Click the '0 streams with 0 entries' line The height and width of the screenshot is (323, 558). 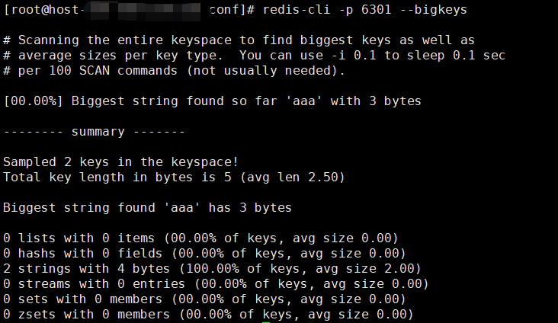[x=212, y=283]
